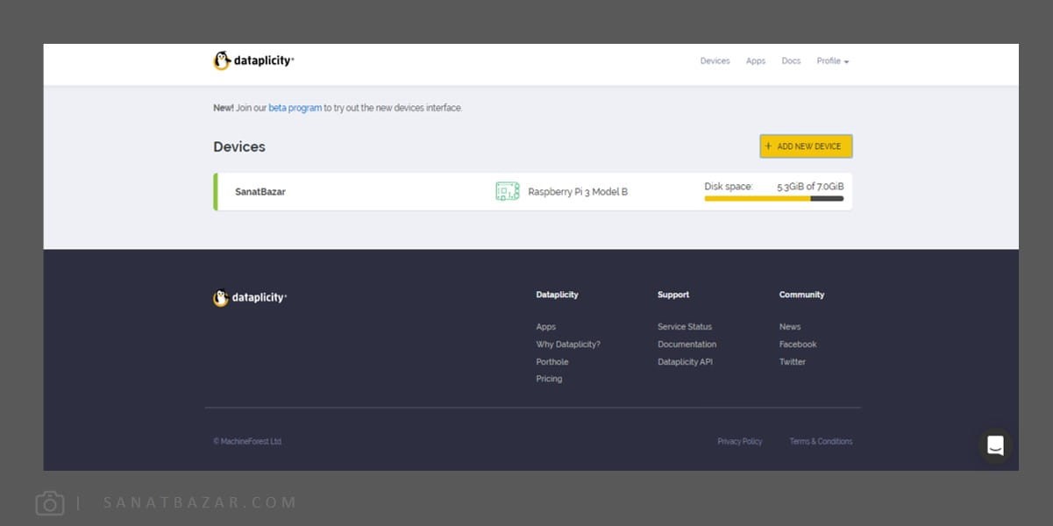Click the 5.3GiB of 7.0GiB value
Viewport: 1053px width, 526px height.
coord(810,187)
